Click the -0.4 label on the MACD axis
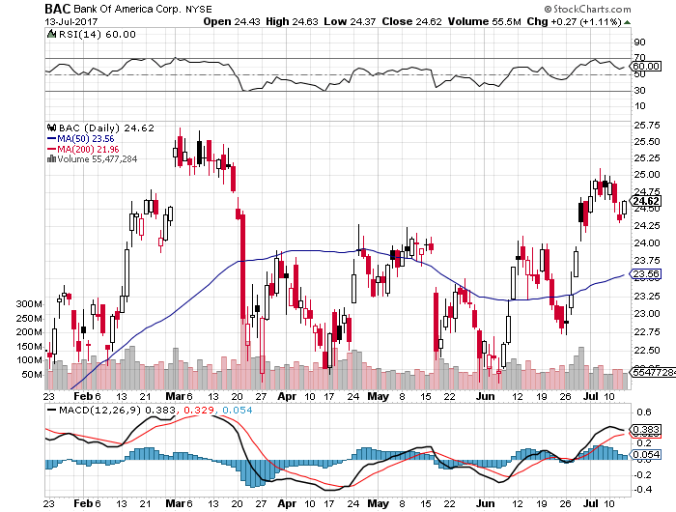 642,490
